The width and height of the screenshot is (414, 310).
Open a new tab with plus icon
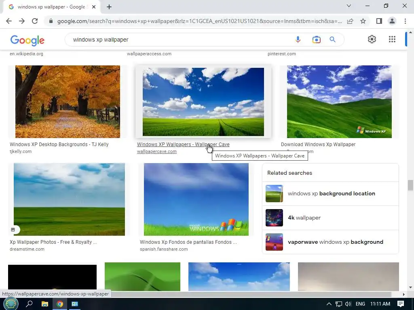(109, 7)
